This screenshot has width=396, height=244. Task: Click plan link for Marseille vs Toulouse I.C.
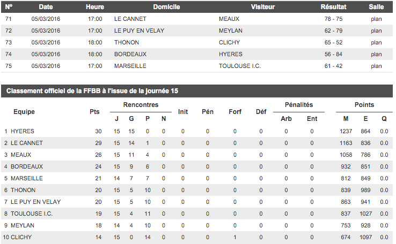[x=376, y=66]
